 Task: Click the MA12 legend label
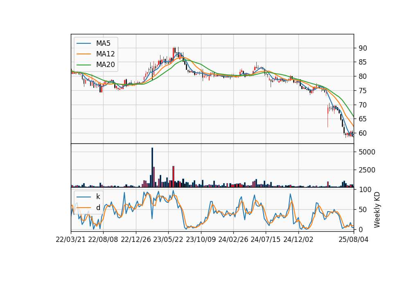[x=105, y=54]
